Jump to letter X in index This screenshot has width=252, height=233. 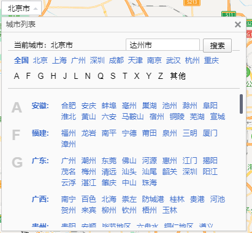[137, 76]
